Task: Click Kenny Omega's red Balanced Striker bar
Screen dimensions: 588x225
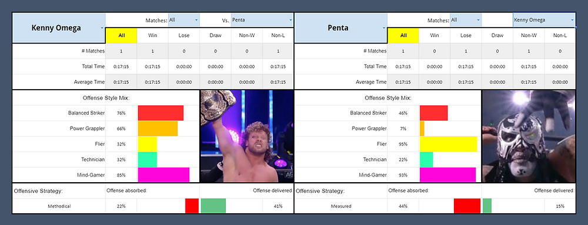Action: (x=161, y=113)
